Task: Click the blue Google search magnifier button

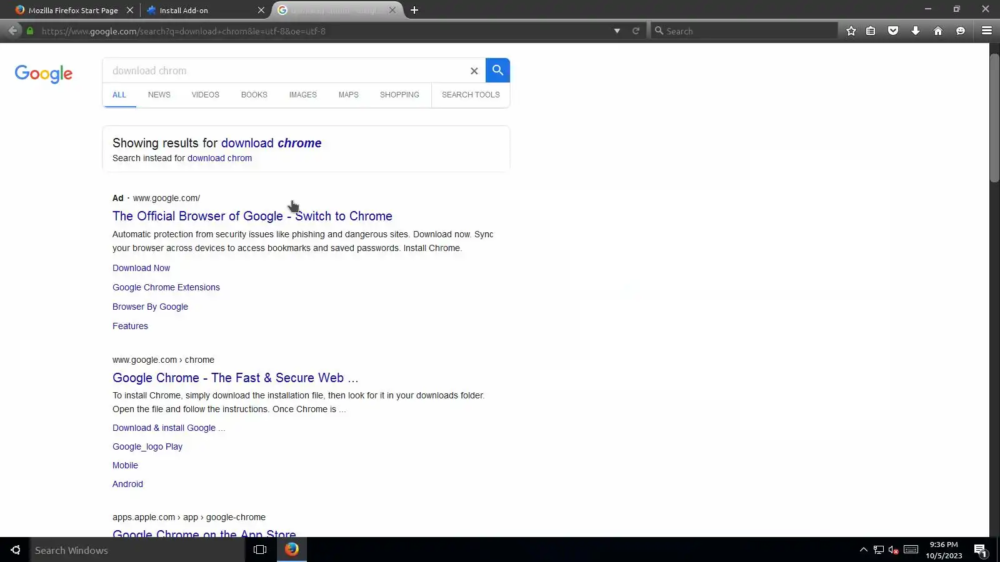Action: [497, 71]
